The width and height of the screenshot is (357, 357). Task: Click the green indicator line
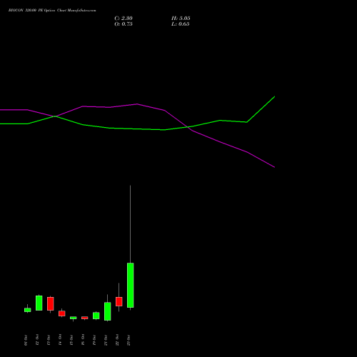[x=137, y=129]
